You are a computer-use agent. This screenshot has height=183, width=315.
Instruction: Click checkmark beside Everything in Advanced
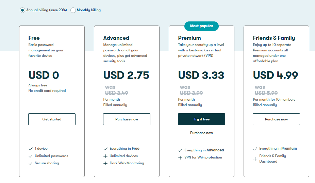(180, 150)
